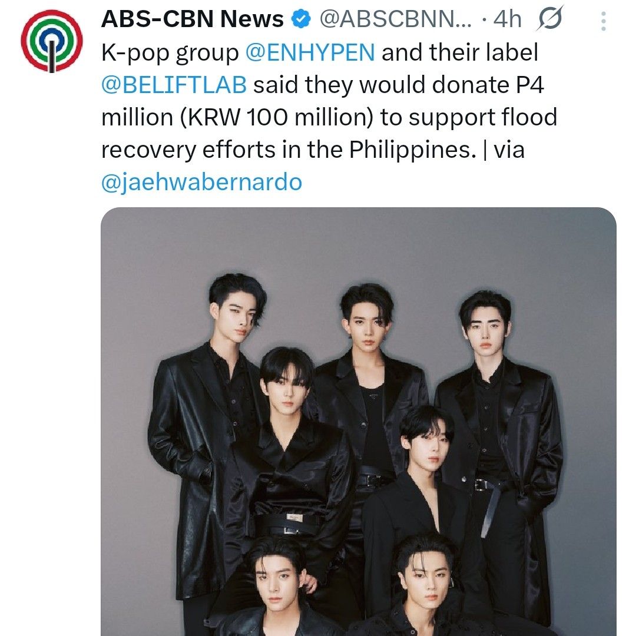Visit the @BELIFTLAB mention link
636x636 pixels.
(x=174, y=85)
